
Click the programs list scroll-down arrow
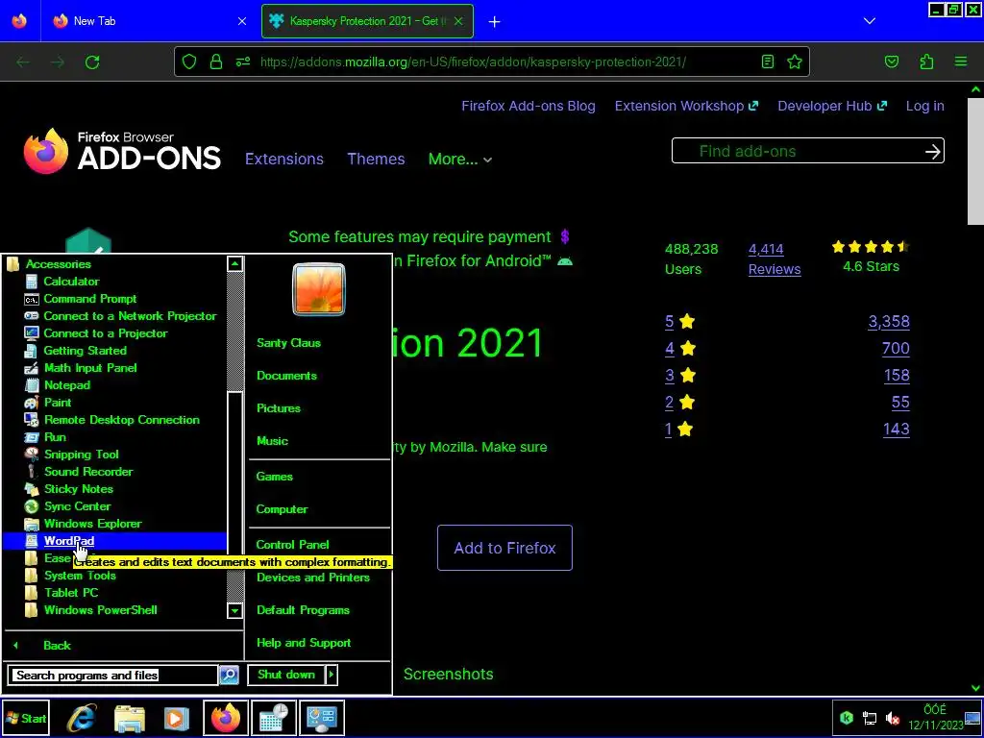234,610
